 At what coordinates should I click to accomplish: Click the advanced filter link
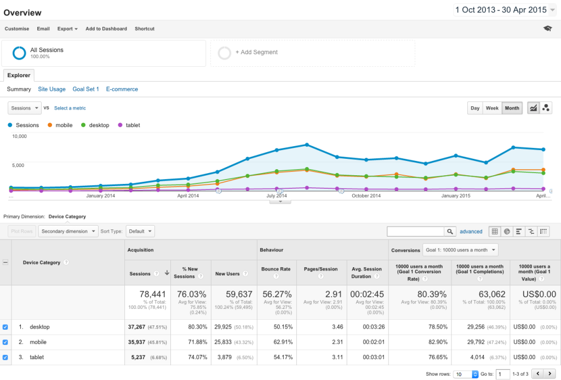471,232
